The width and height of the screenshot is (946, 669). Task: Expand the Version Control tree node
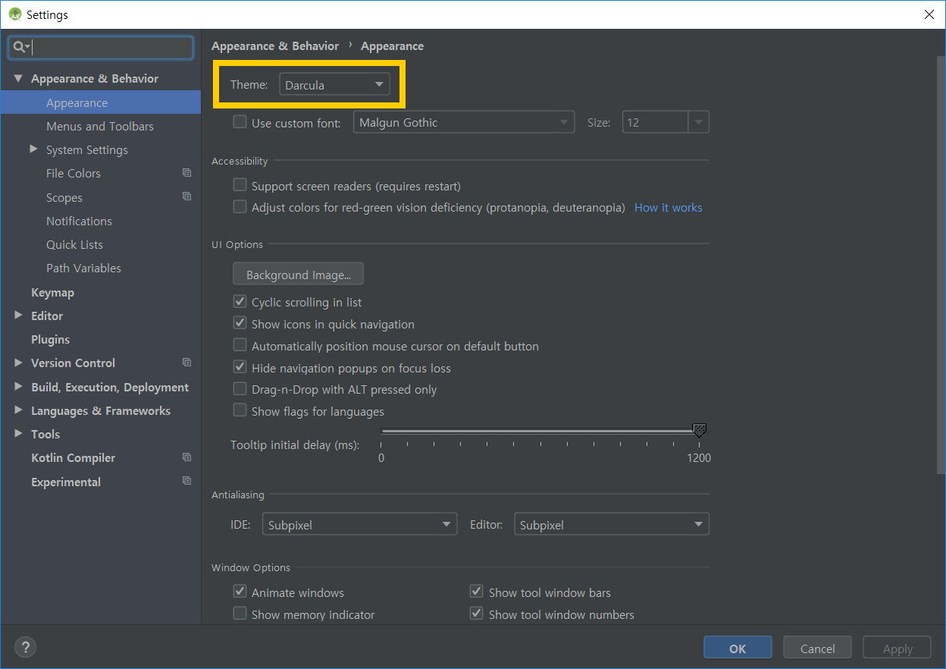(18, 363)
